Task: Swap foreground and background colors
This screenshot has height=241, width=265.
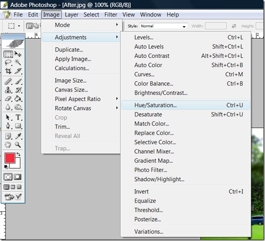Action: coord(18,154)
